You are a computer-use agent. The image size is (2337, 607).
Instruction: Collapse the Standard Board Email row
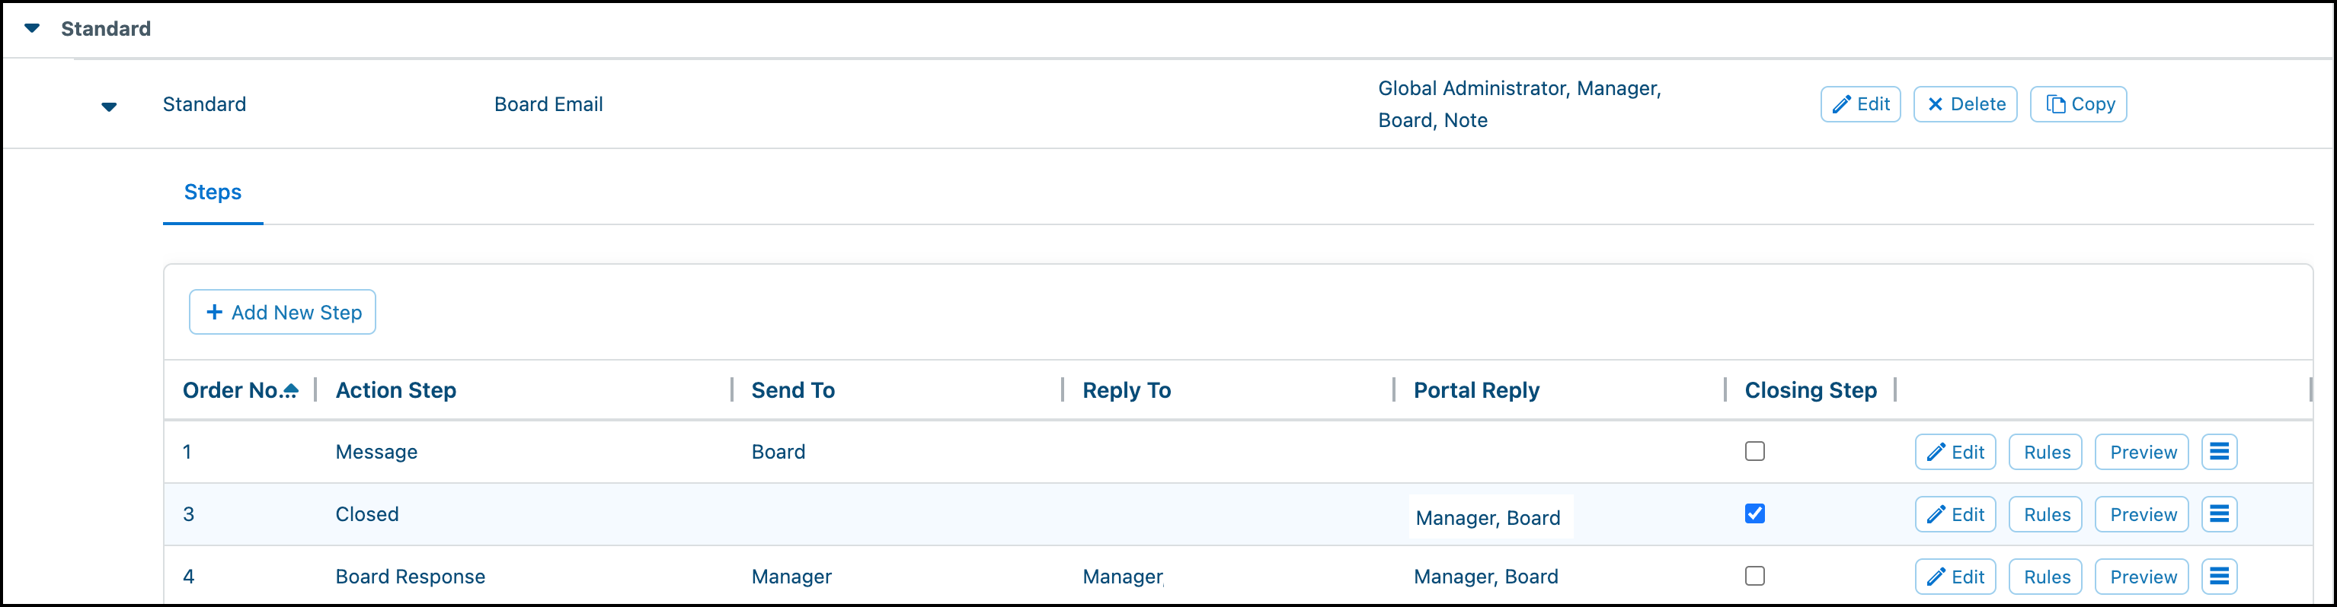pyautogui.click(x=109, y=107)
